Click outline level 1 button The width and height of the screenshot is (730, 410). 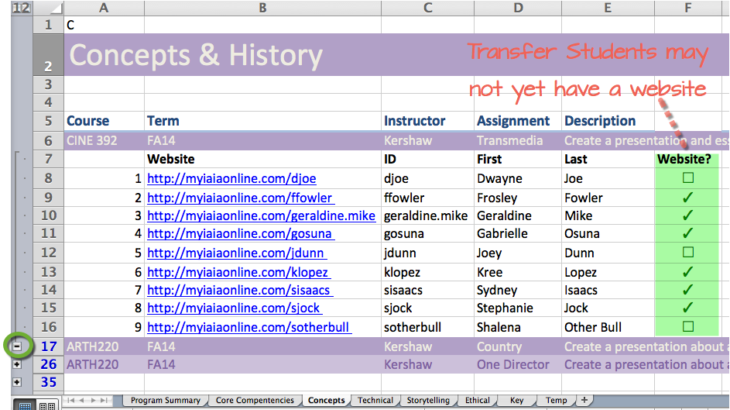coord(17,7)
